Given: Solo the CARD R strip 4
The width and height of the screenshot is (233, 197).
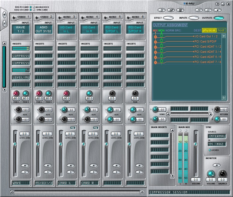Looking at the screenshot, I should pos(93,172).
